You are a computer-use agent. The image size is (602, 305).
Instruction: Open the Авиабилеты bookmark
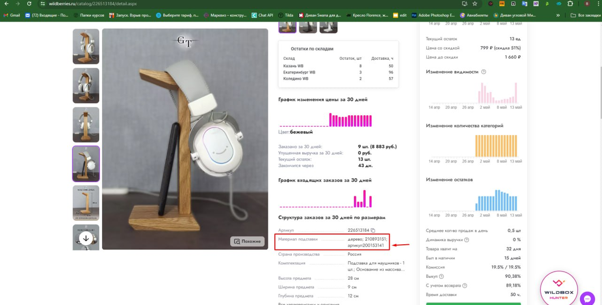tap(473, 15)
